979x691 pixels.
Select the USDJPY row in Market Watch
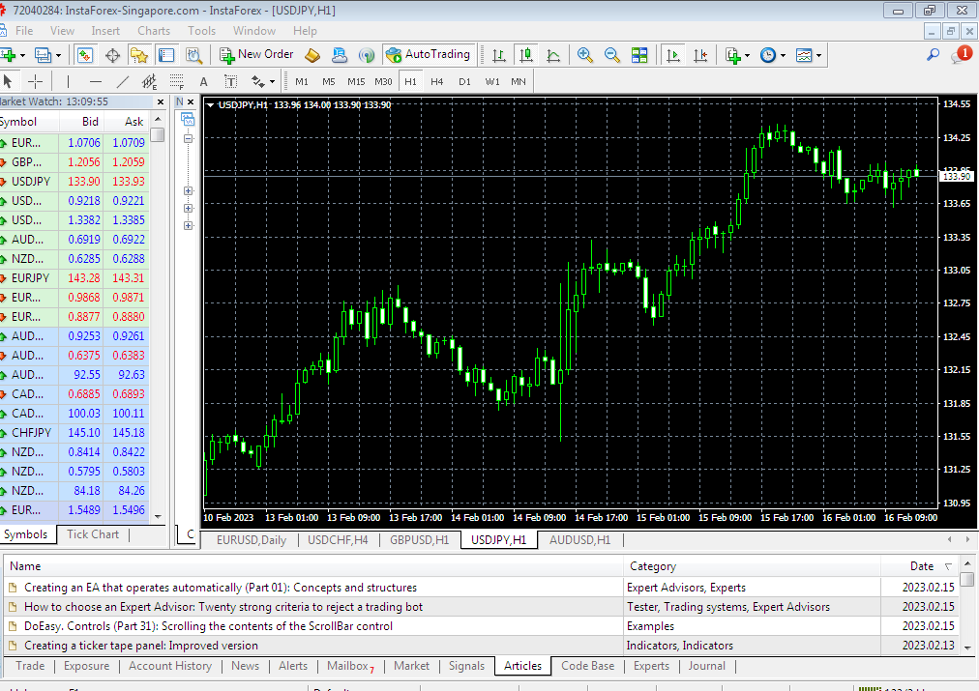[74, 182]
